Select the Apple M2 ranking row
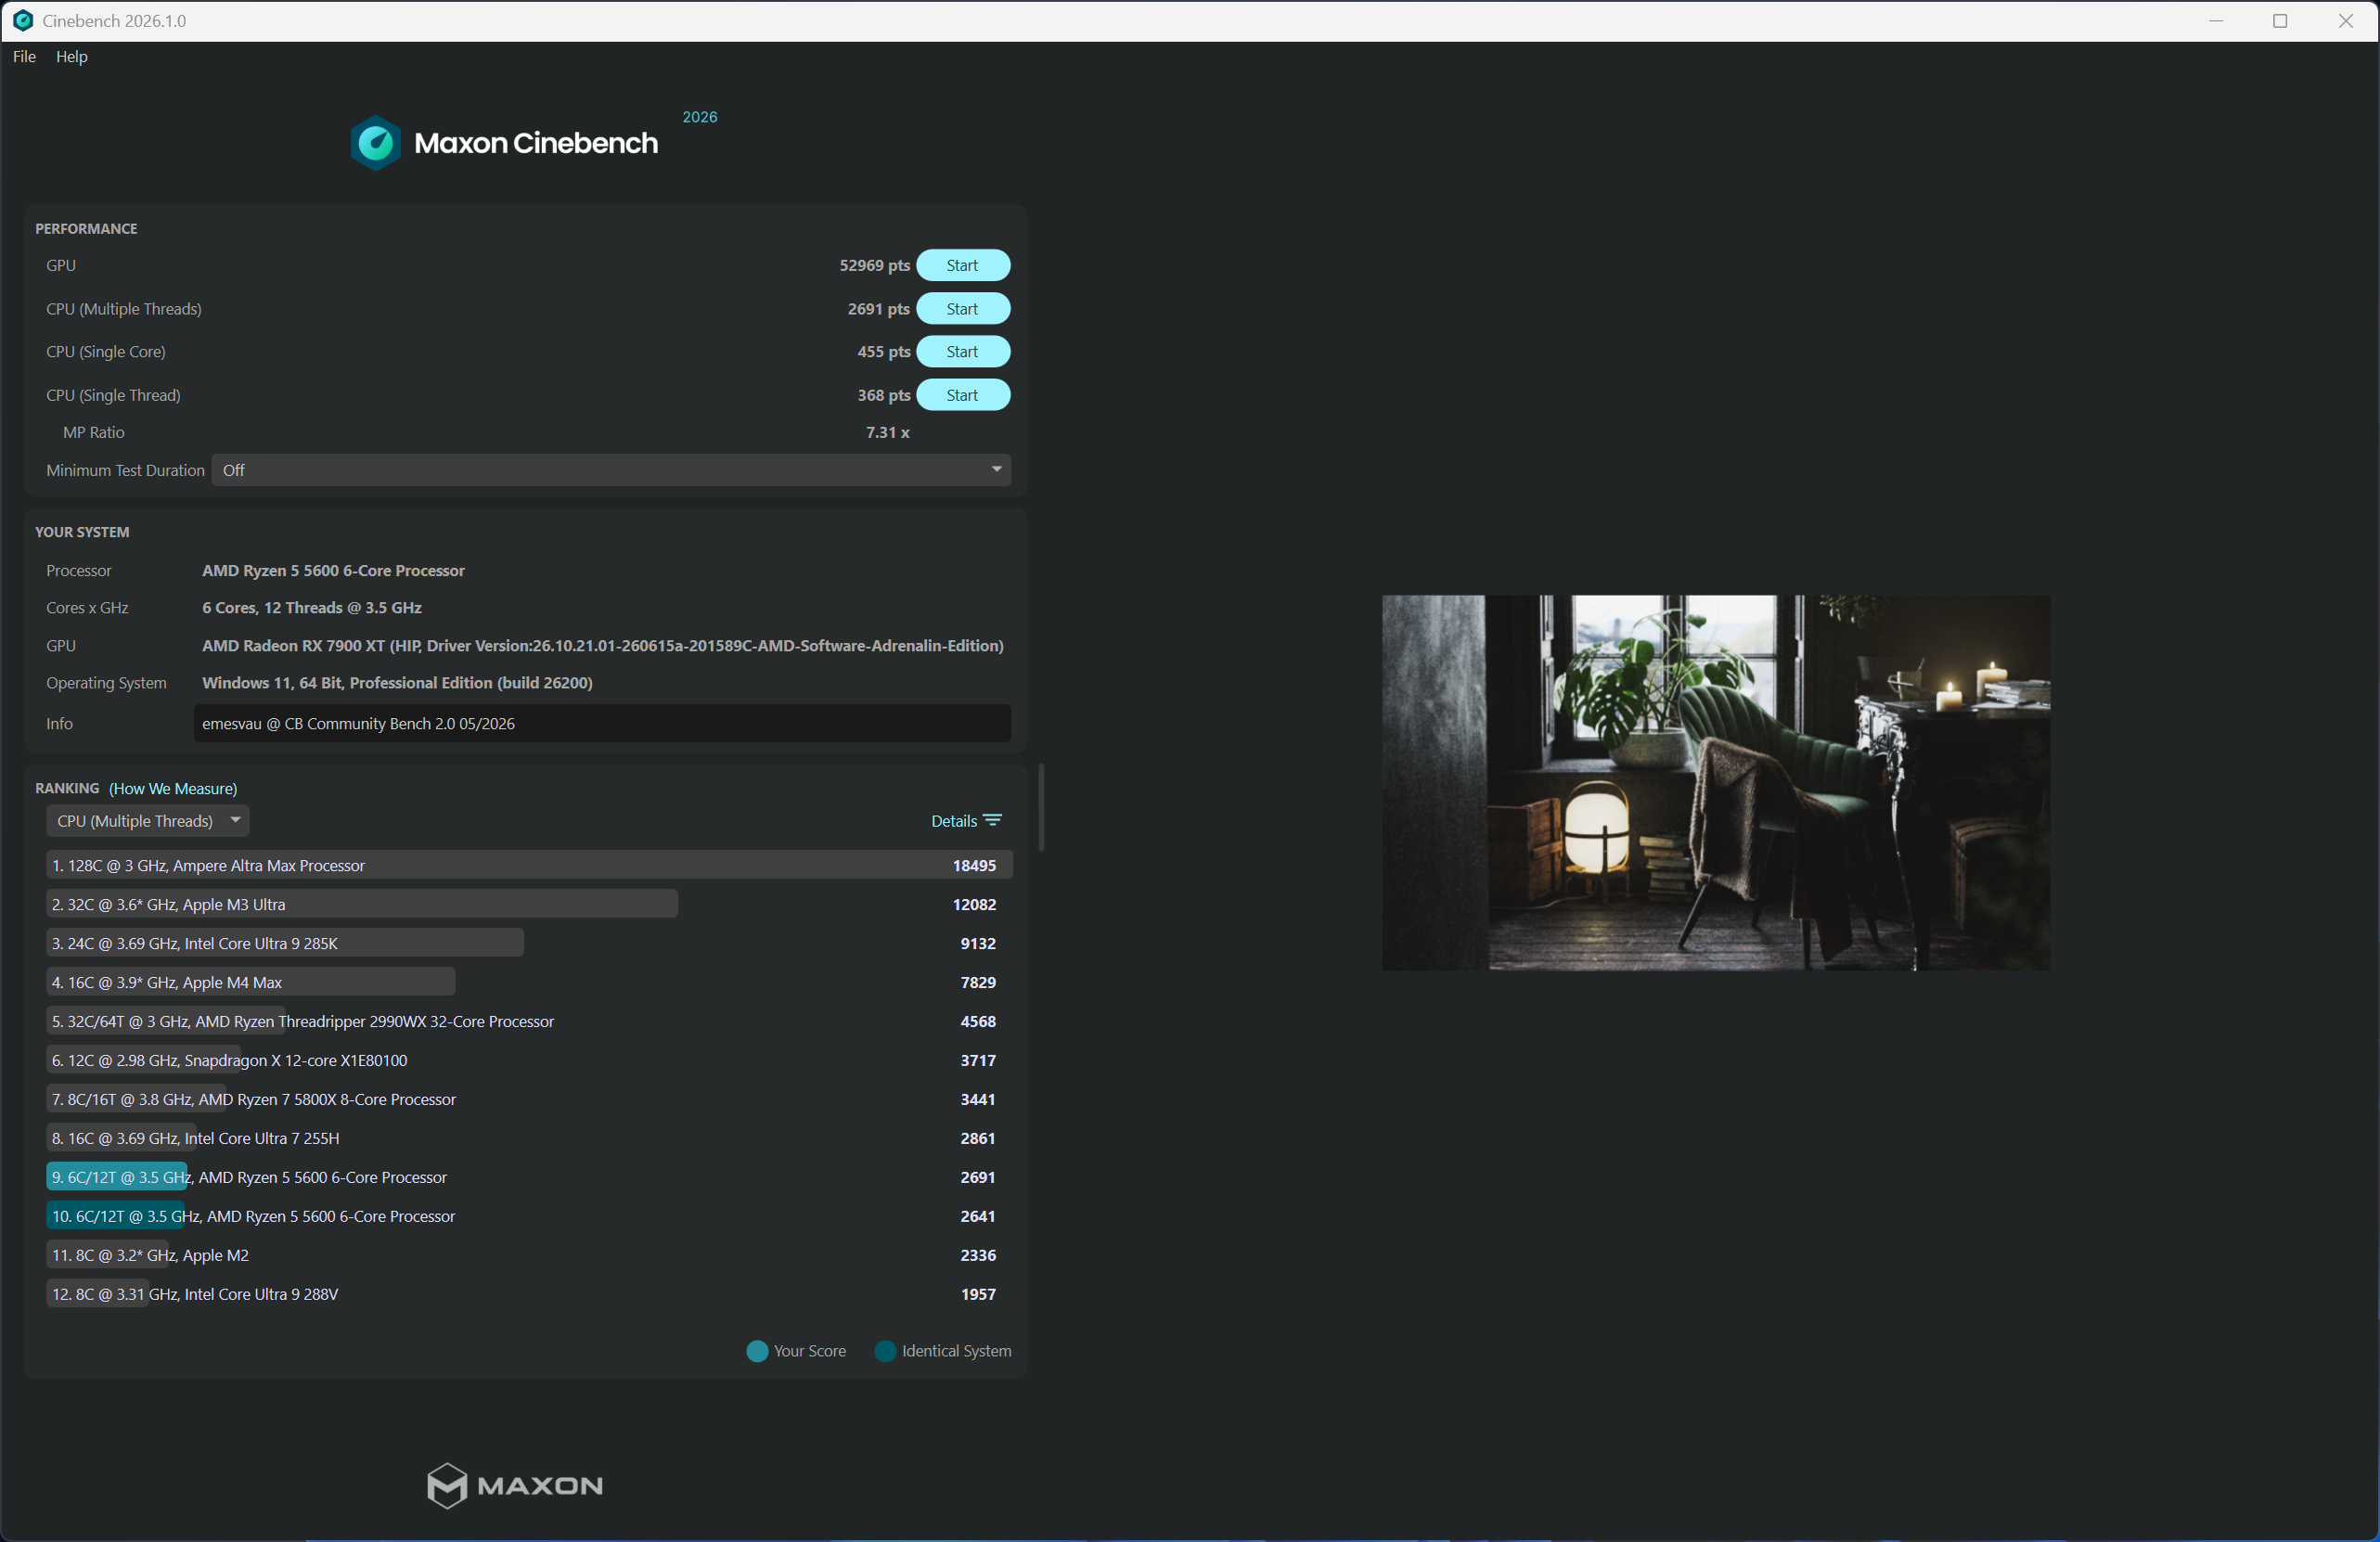This screenshot has height=1542, width=2380. coord(529,1256)
